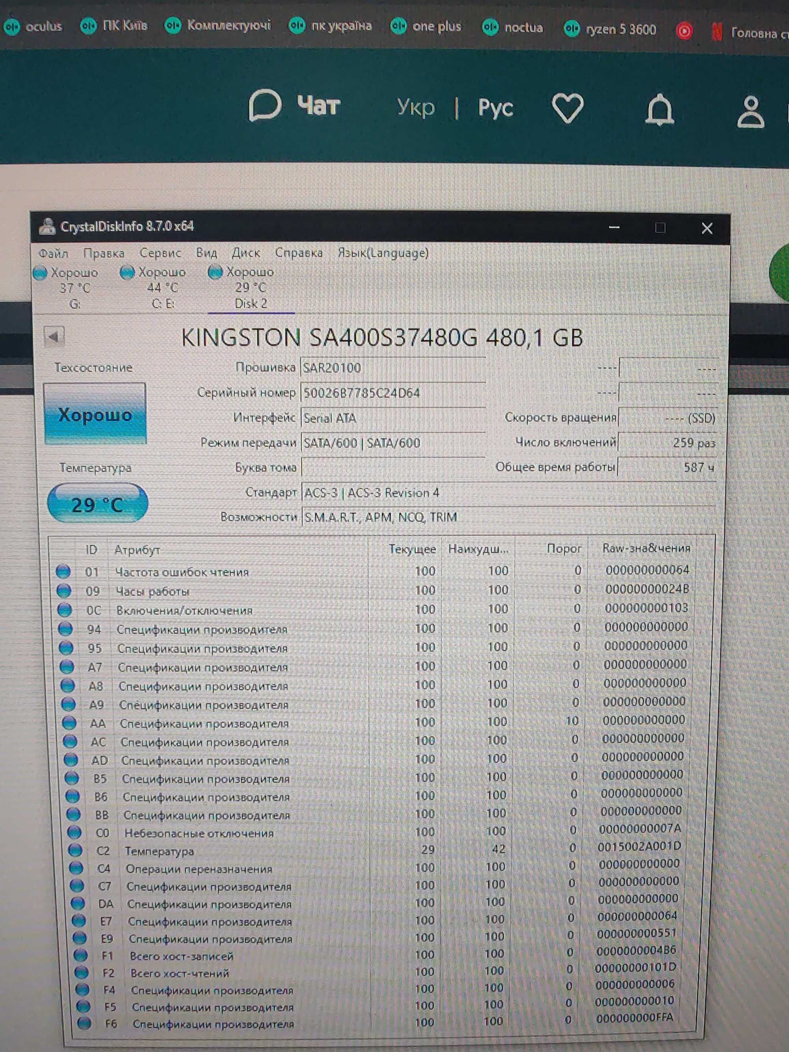The width and height of the screenshot is (789, 1052).
Task: Click the user profile icon on the website
Action: 750,112
